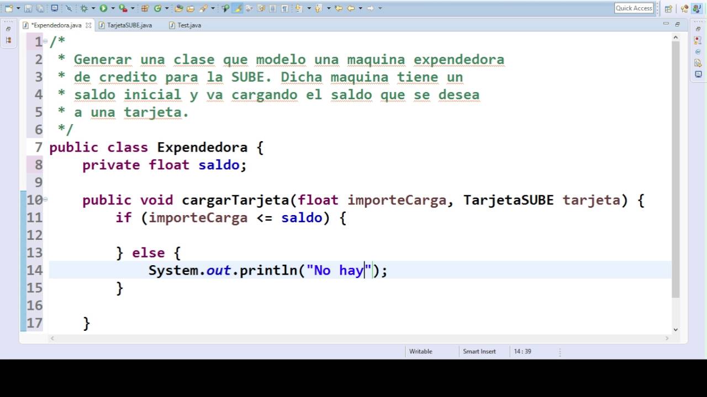The width and height of the screenshot is (707, 397).
Task: Collapse the cargarTarjeta method fold at line 10
Action: 46,200
